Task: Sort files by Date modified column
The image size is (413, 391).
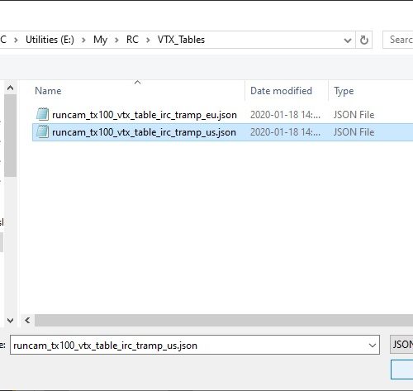Action: coord(281,91)
